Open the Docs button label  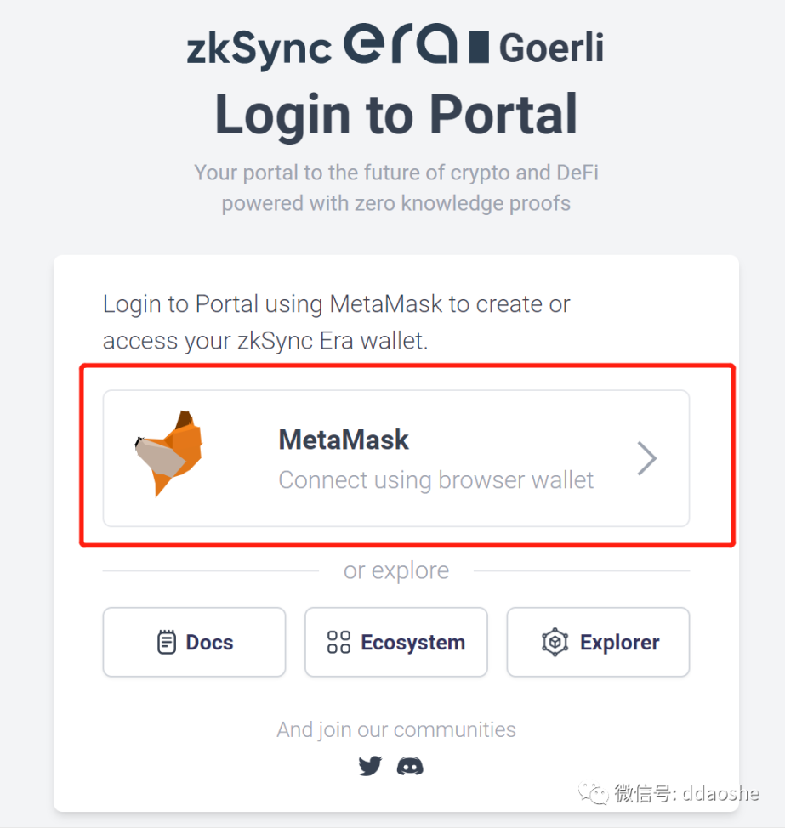tap(209, 643)
